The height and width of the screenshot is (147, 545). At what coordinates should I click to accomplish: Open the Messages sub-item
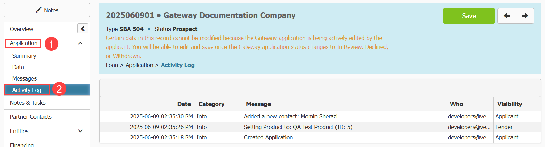(x=24, y=78)
